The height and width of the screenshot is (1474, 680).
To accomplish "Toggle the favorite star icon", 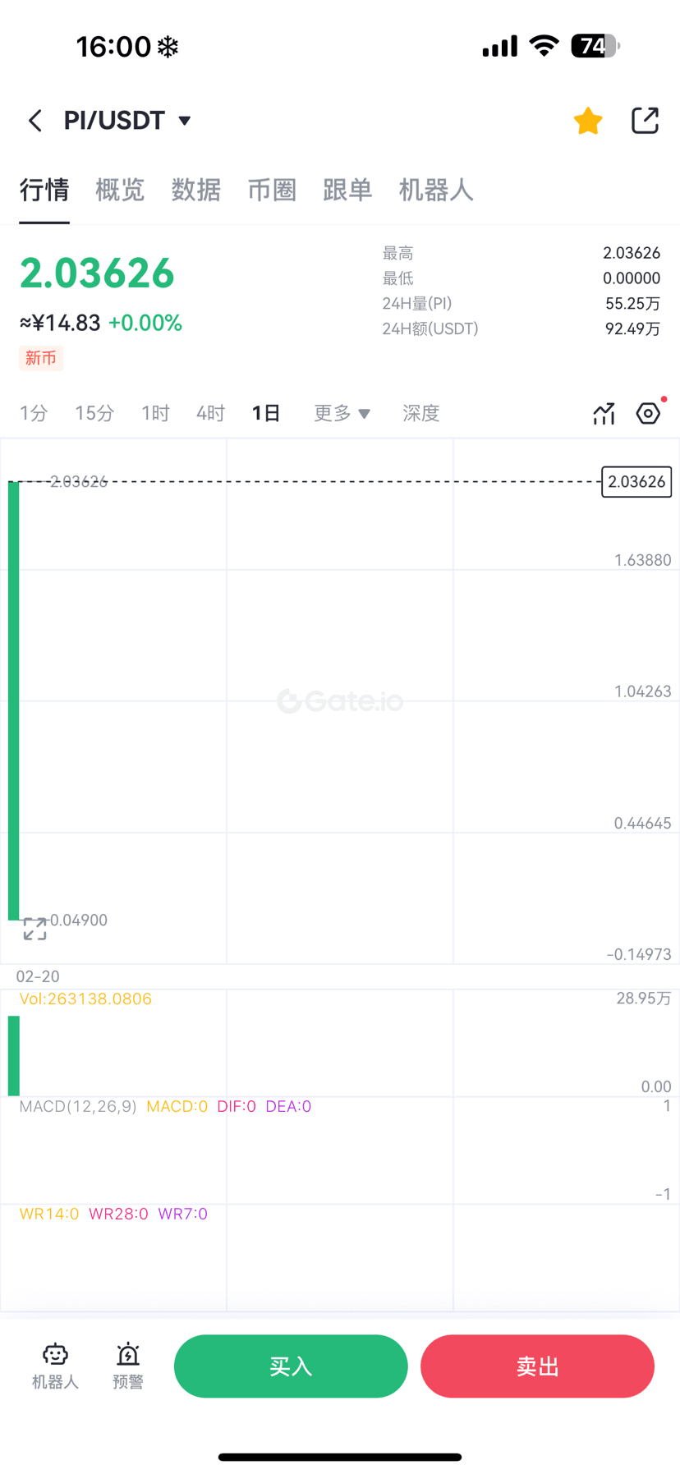I will (588, 121).
